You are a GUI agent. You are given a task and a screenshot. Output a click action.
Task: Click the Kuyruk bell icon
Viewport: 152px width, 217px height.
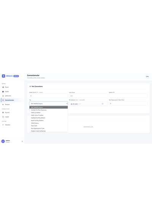tap(3, 113)
